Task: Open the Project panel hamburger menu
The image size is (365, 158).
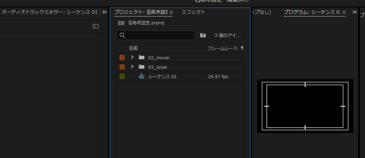Action: (x=171, y=12)
